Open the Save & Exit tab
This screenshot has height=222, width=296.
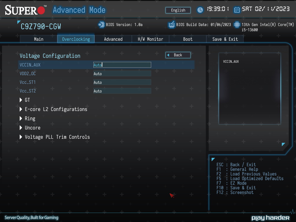click(x=225, y=39)
